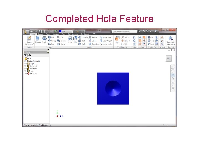Click the Derive tool
Image resolution: width=199 pixels, height=149 pixels.
61,44
